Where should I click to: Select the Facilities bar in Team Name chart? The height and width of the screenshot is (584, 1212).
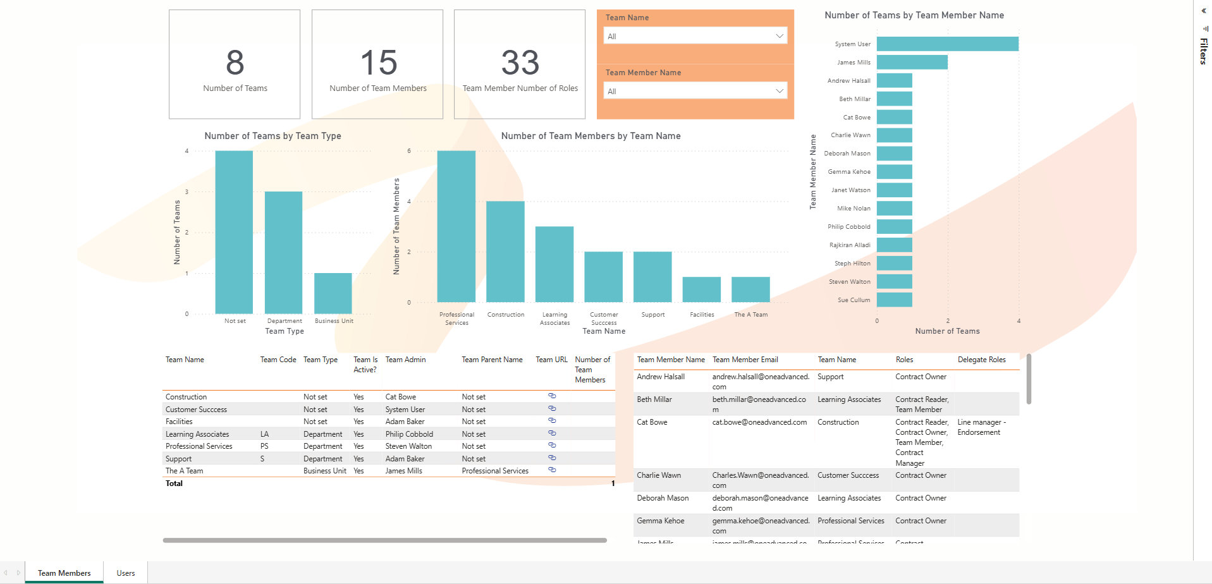coord(702,289)
